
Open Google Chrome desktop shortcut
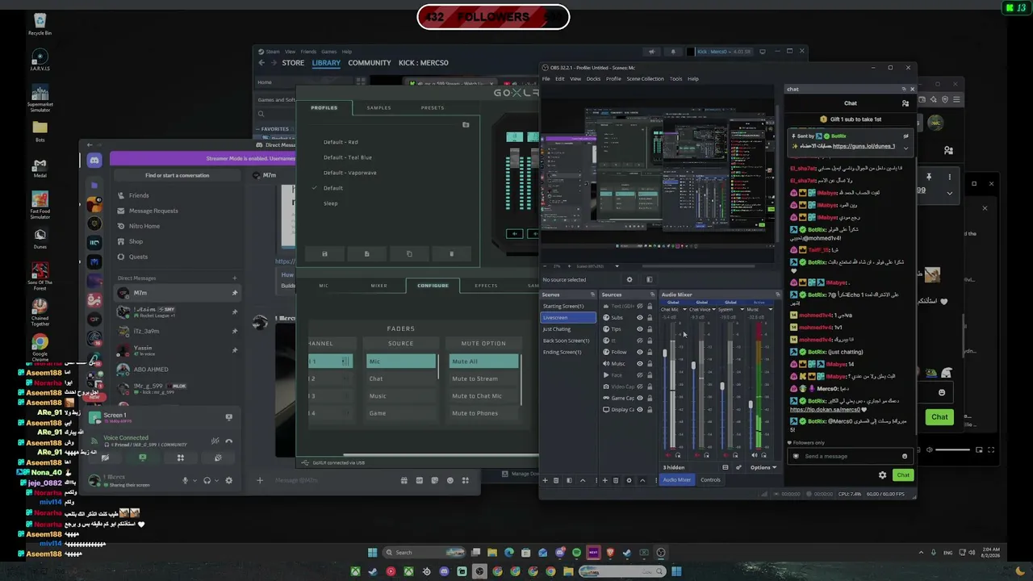tap(40, 346)
